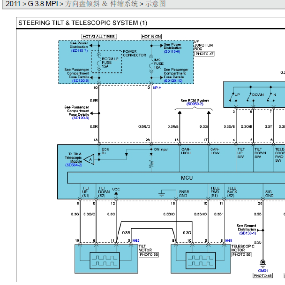Image resolution: width=285 pixels, height=285 pixels.
Task: Click the 'I/P JUNCTION BOX' label
Action: (x=203, y=45)
